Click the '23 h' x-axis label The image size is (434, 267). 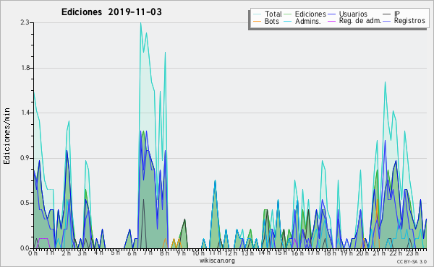412,253
